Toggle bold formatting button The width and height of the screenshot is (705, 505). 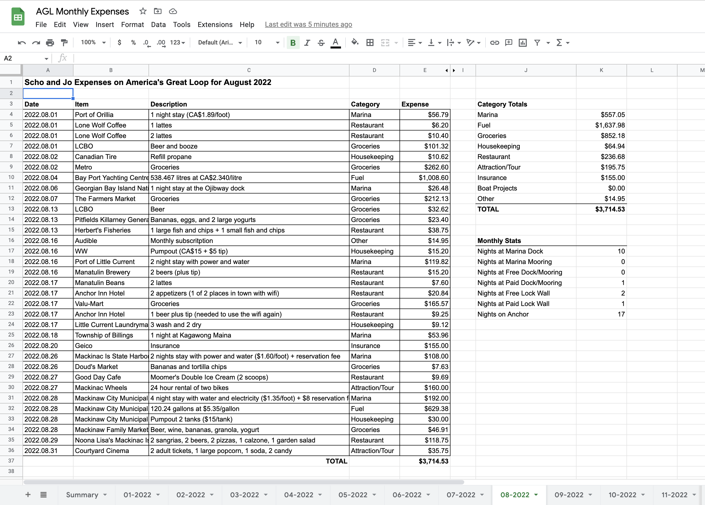(x=292, y=42)
